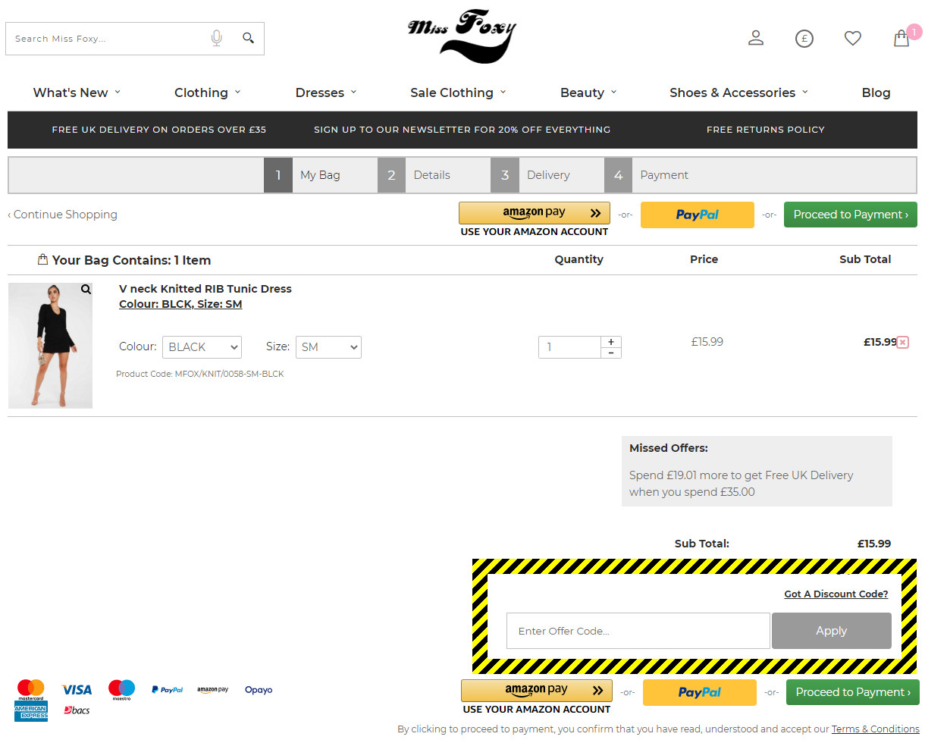Expand the Dresses menu

coord(326,92)
